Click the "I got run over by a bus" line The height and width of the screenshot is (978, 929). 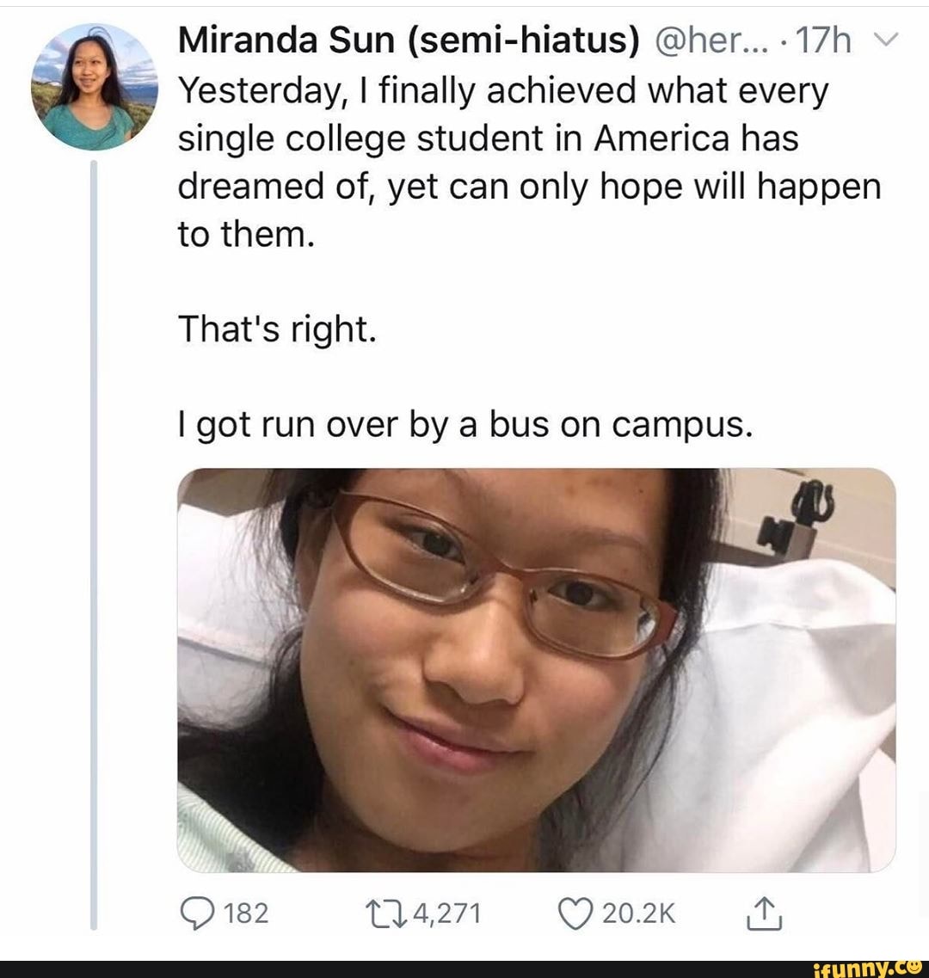464,424
